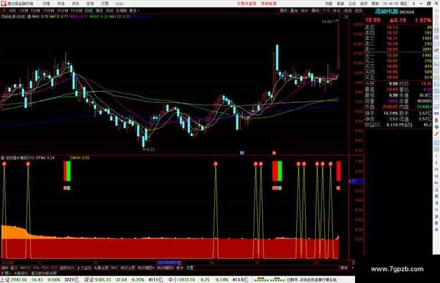Expand the 扩展 panel arrow

click(6, 273)
